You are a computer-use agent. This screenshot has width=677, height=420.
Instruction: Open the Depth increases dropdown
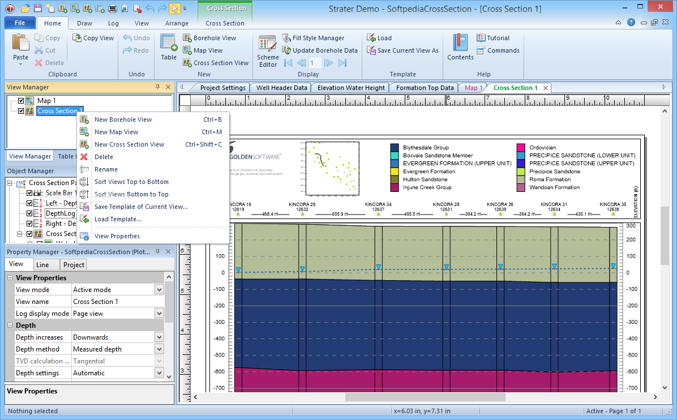(159, 337)
